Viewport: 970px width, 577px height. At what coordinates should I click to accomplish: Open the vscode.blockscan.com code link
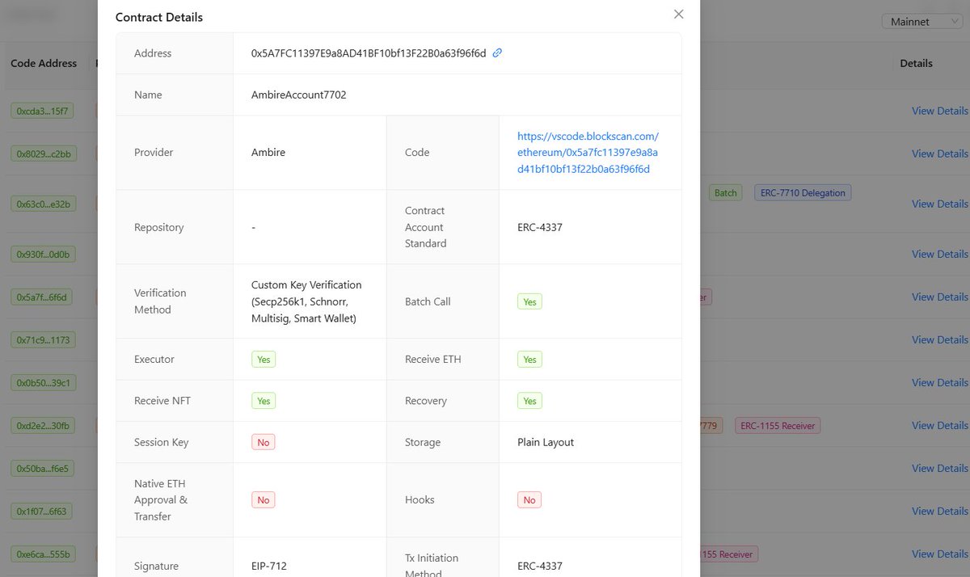pyautogui.click(x=588, y=153)
